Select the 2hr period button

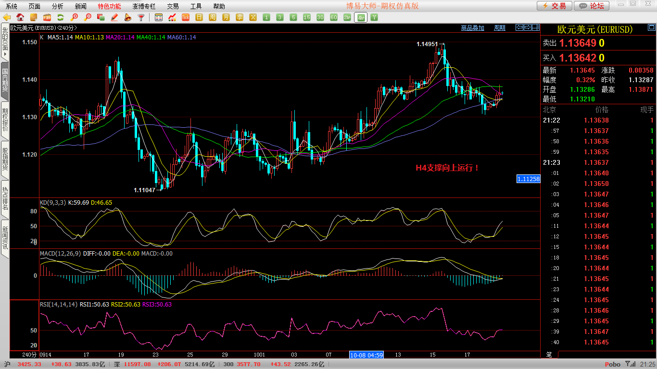[347, 17]
